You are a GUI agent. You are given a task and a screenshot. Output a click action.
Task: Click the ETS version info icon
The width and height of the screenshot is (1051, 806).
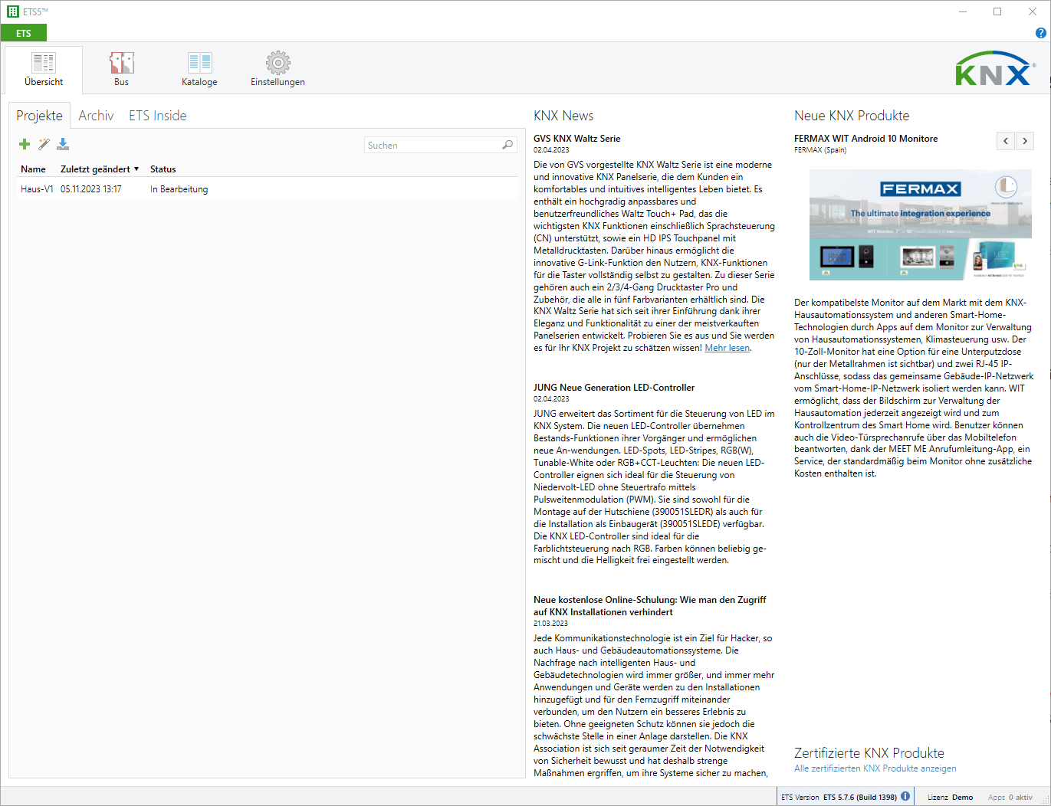[905, 796]
